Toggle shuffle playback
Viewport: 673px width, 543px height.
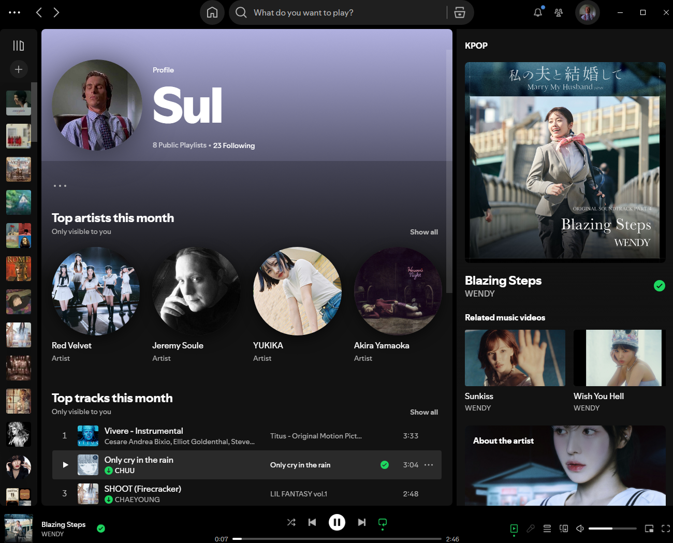click(291, 522)
